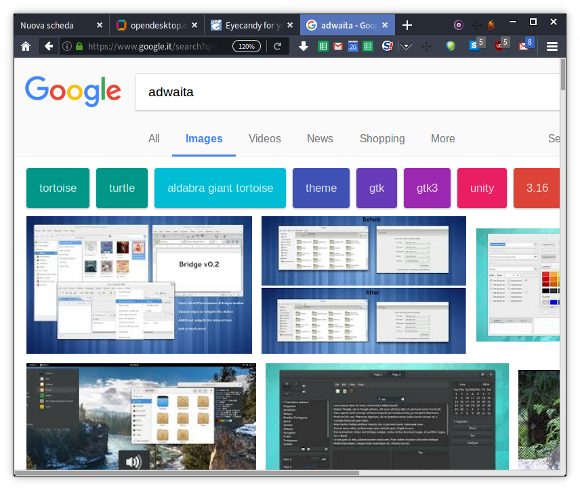Open a new tab with the plus icon

pos(407,25)
